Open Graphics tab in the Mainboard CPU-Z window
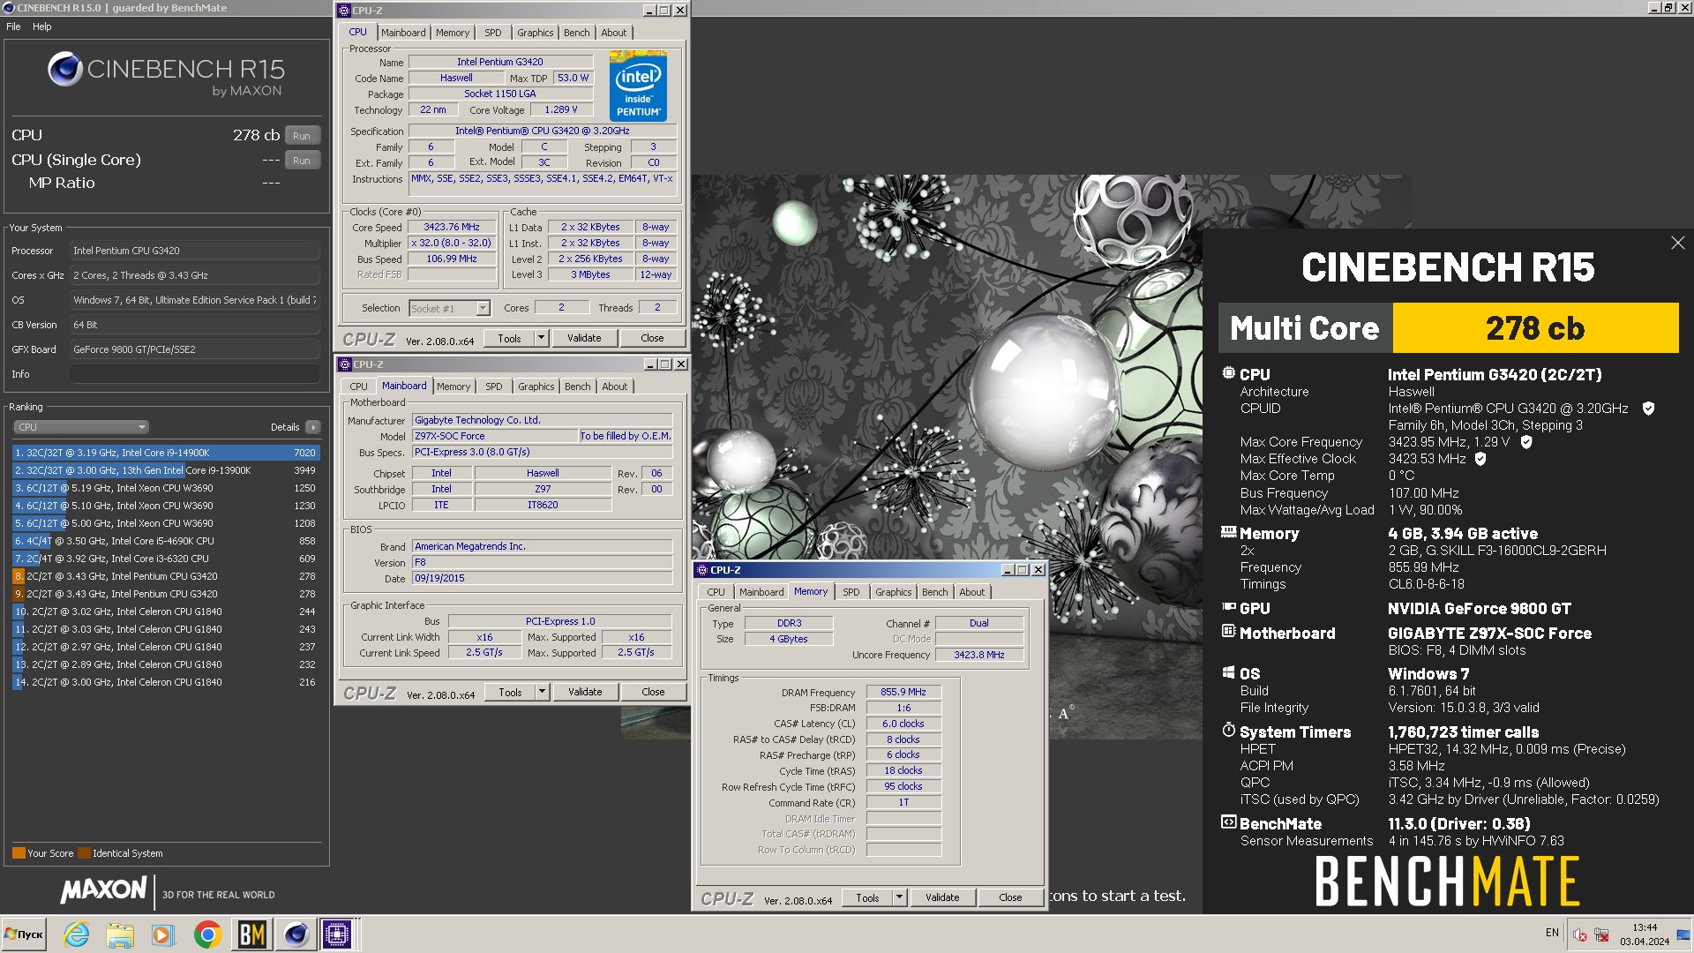This screenshot has height=953, width=1694. (x=536, y=386)
